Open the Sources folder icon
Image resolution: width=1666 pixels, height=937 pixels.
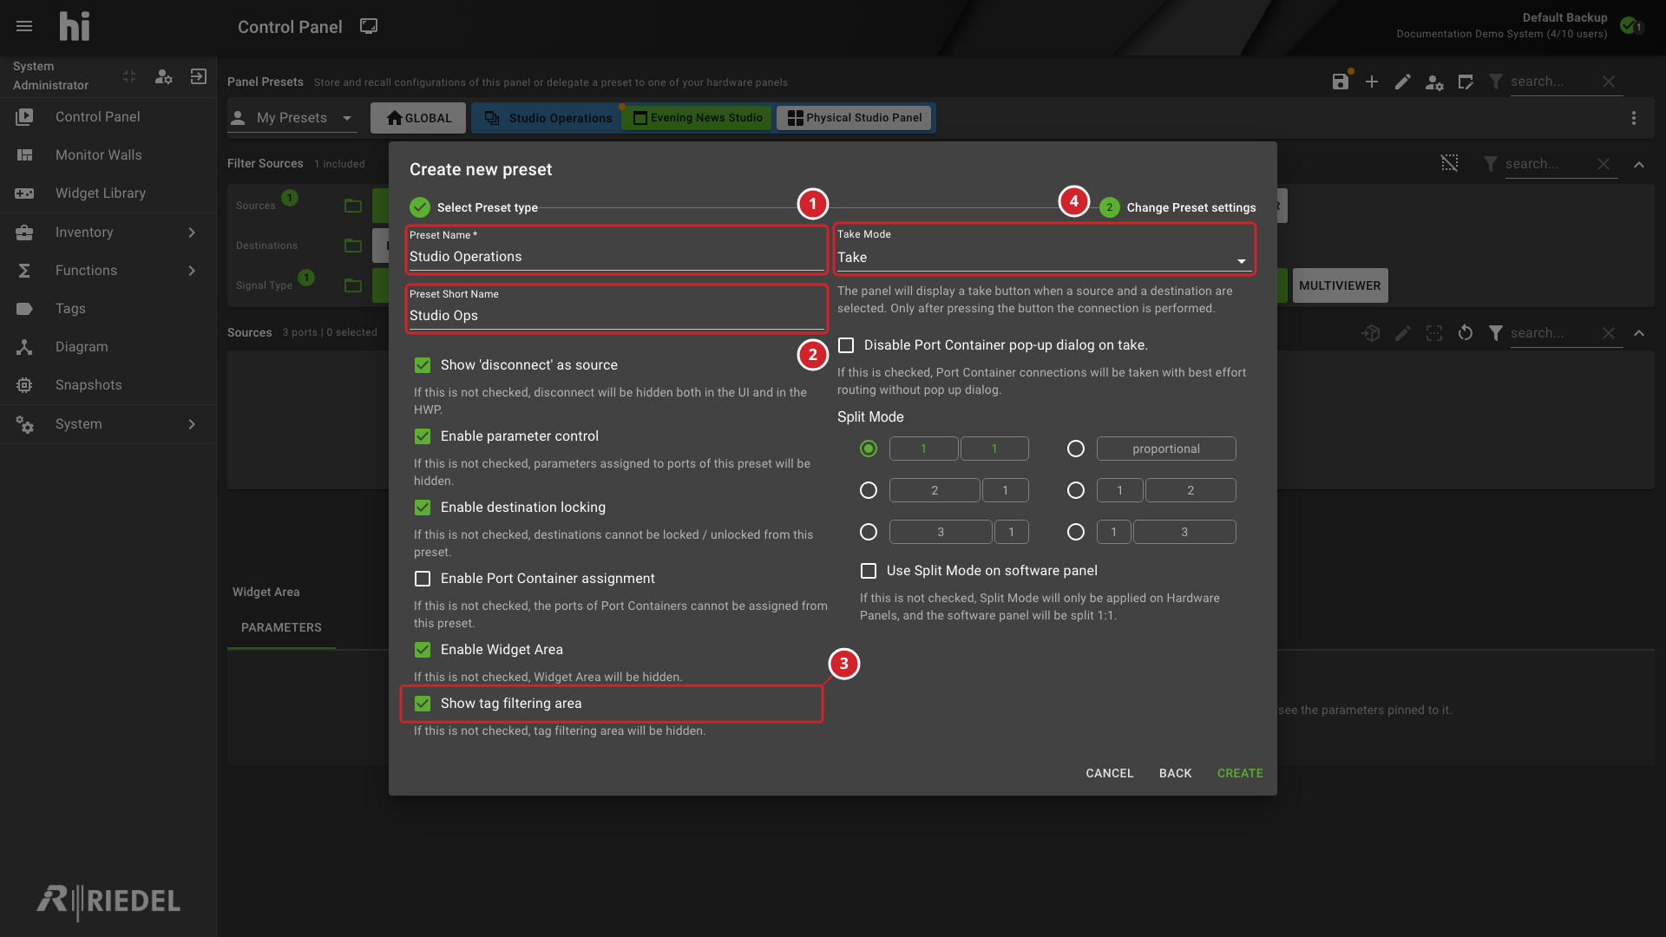pos(353,206)
